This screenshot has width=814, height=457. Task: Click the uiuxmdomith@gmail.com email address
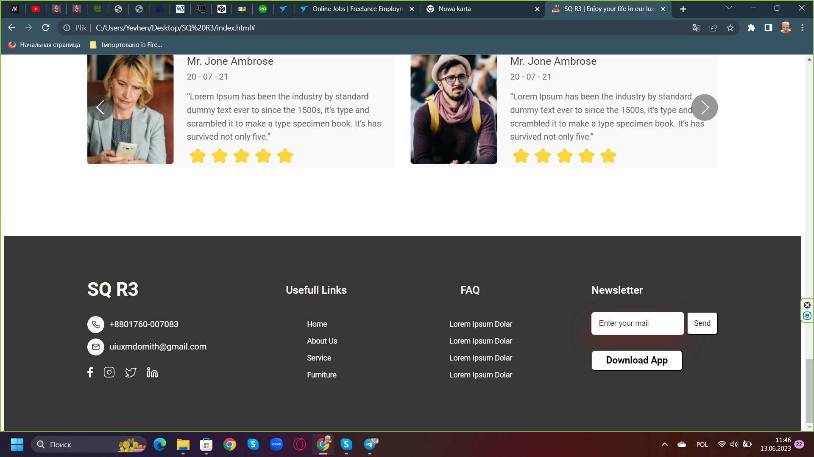tap(158, 347)
